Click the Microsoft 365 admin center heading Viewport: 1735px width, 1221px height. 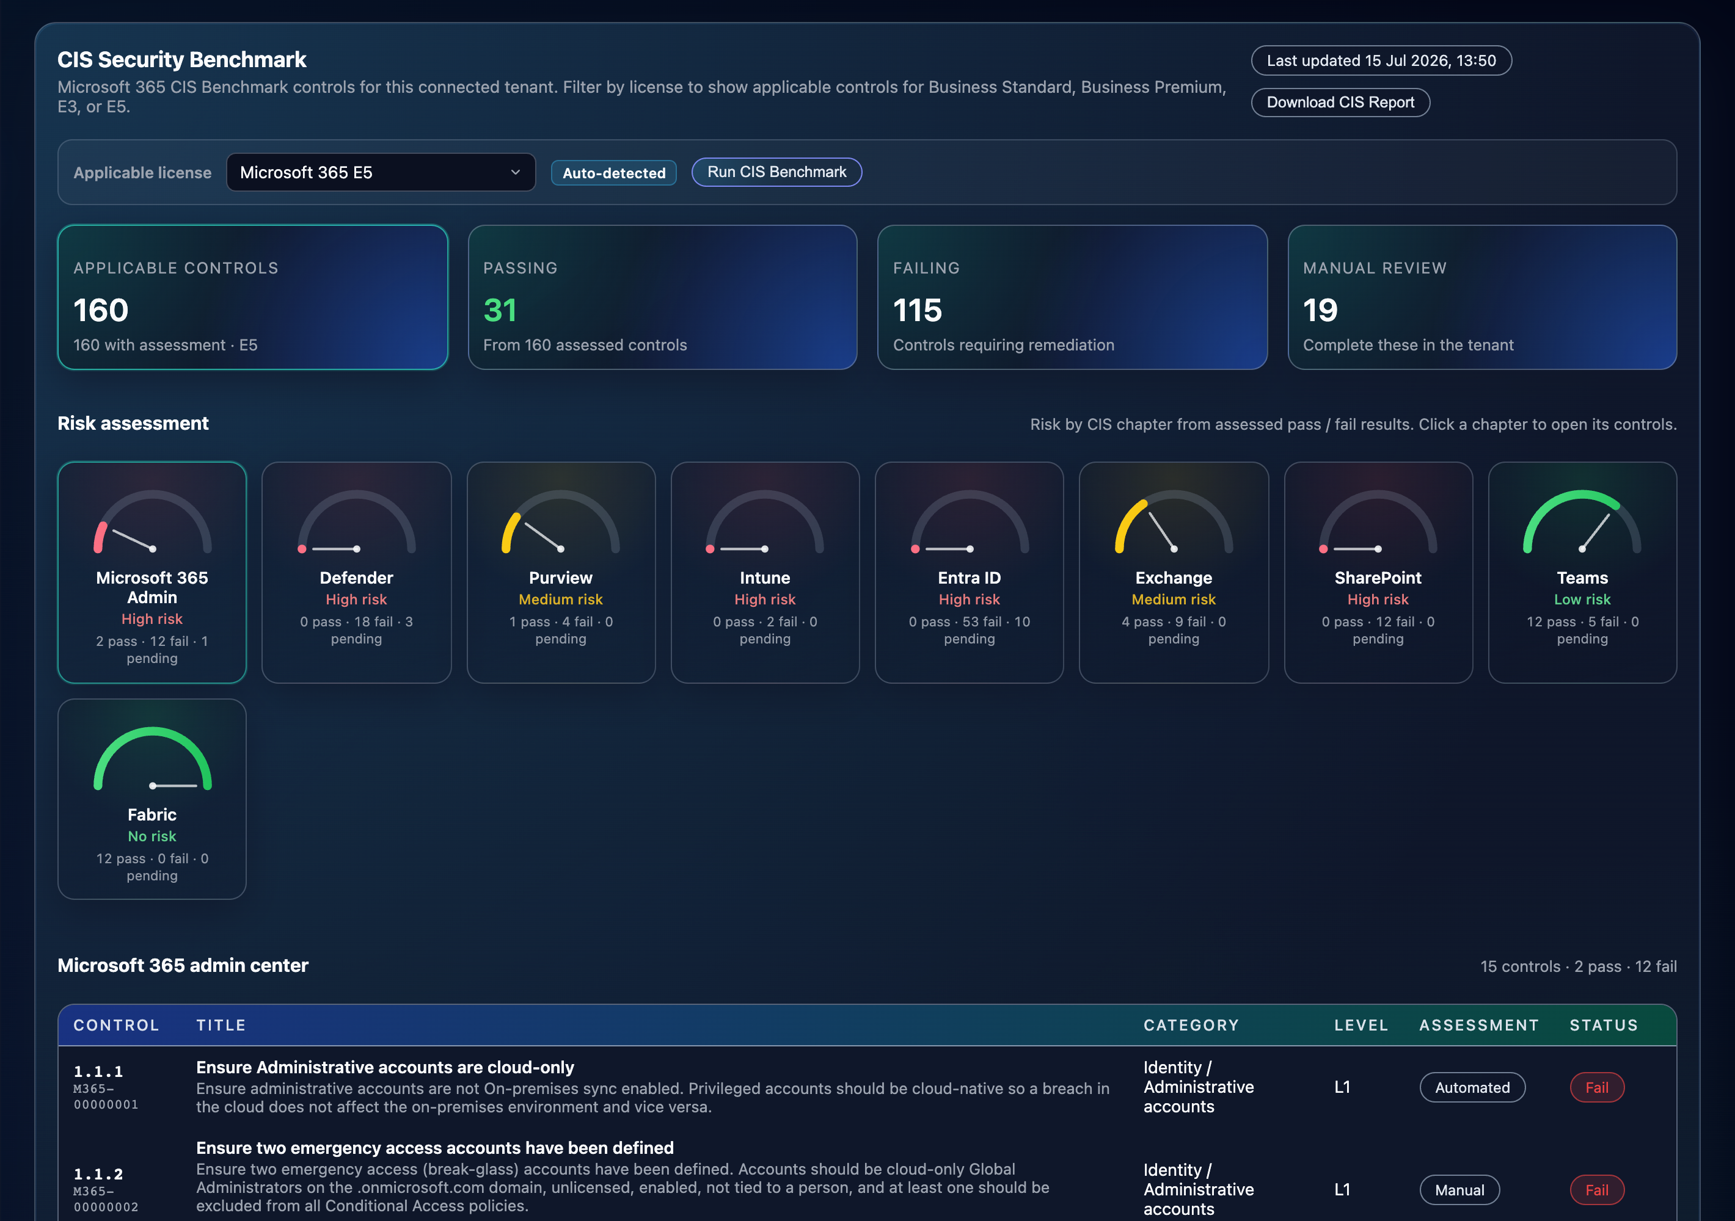(183, 966)
